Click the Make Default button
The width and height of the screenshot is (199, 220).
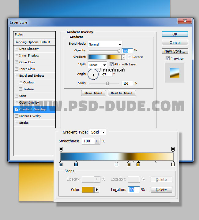(x=93, y=93)
